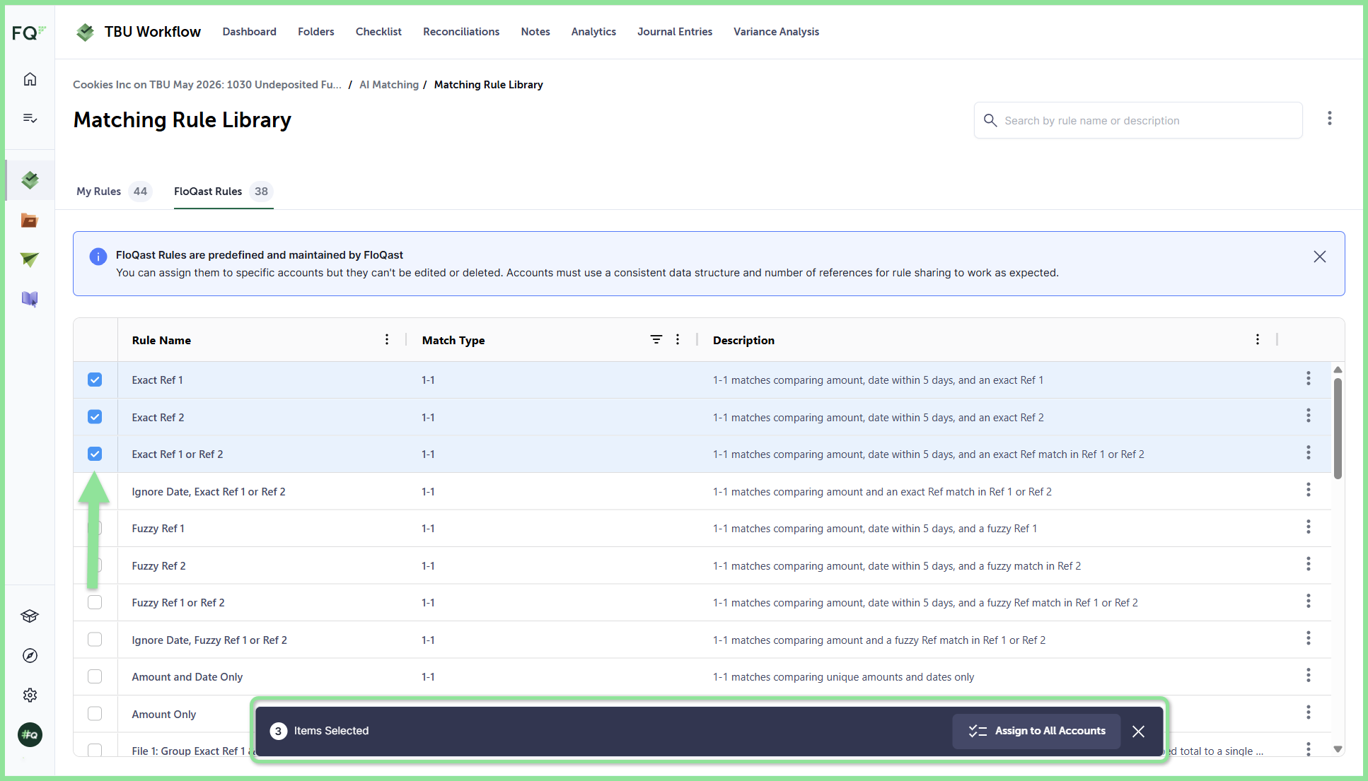Viewport: 1368px width, 781px height.
Task: Open the settings gear in sidebar
Action: pyautogui.click(x=30, y=695)
